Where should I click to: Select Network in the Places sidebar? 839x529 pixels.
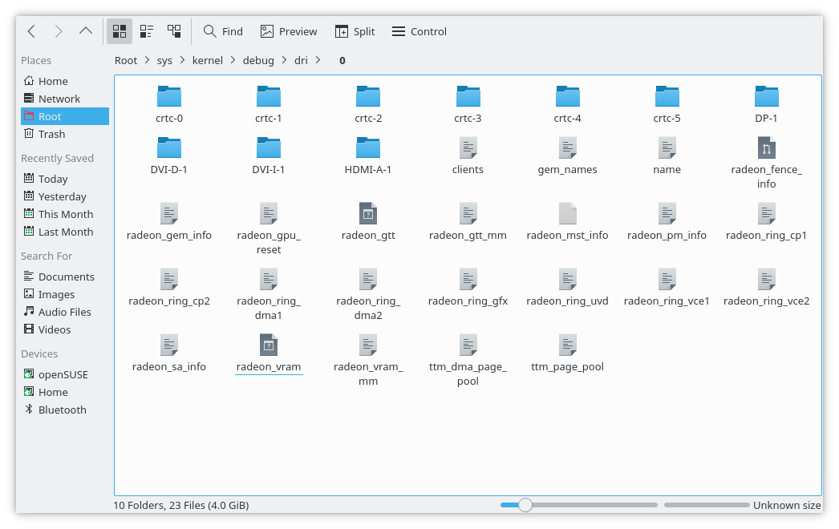tap(59, 99)
